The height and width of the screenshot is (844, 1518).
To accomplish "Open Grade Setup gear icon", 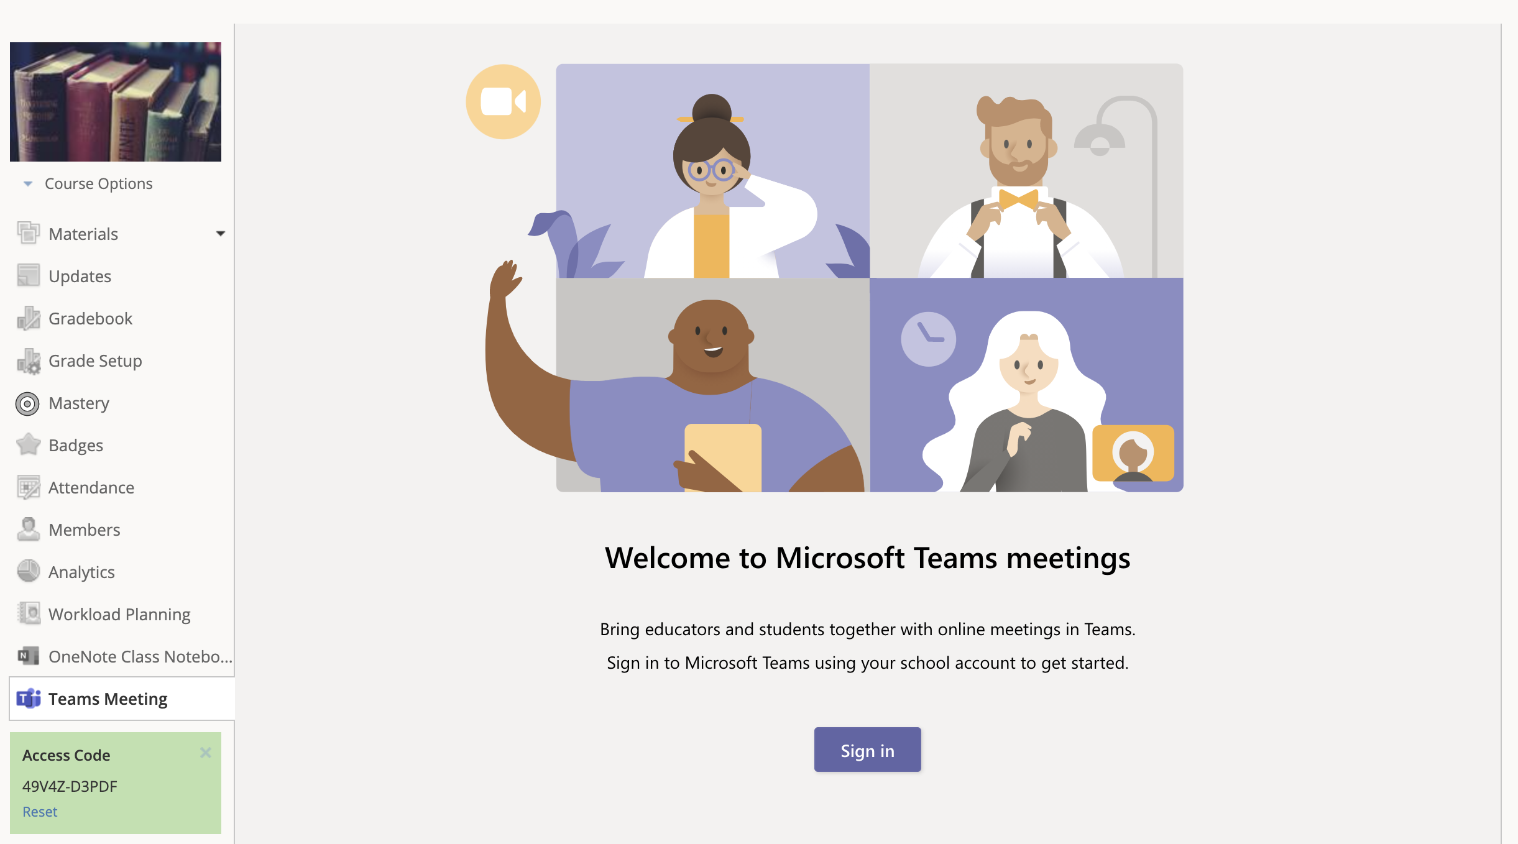I will [28, 361].
